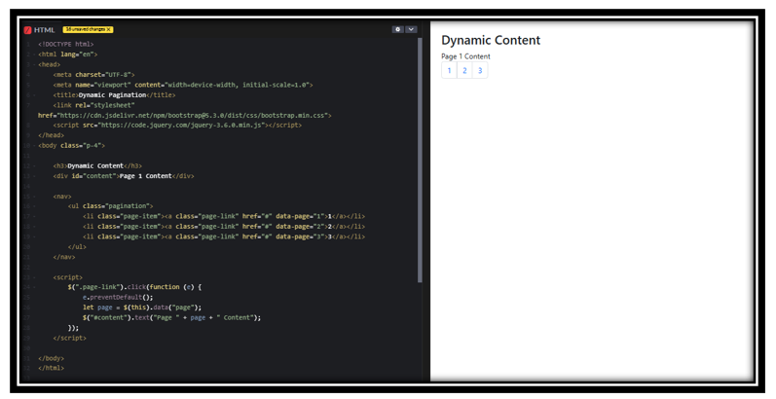Open the HTML editor settings gear
Viewport: 776px width, 399px height.
tap(397, 29)
